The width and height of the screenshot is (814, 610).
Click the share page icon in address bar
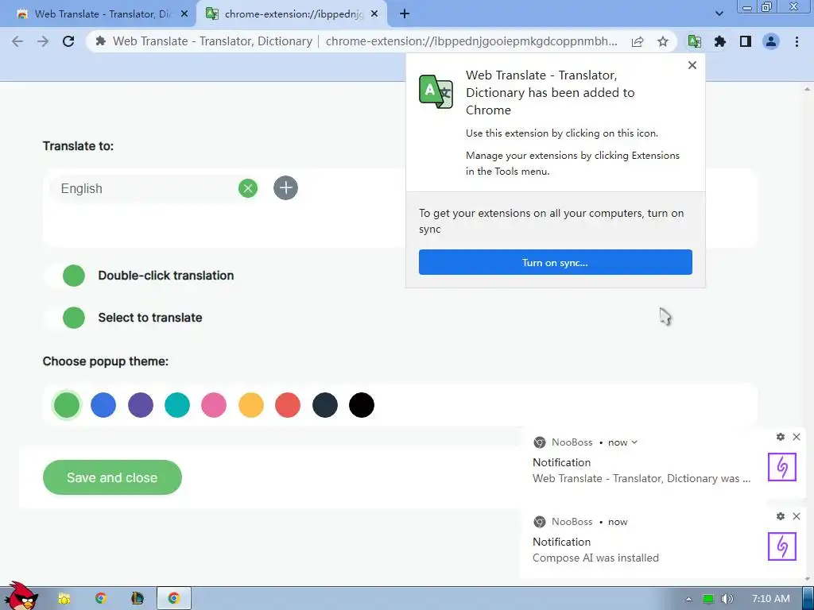637,41
